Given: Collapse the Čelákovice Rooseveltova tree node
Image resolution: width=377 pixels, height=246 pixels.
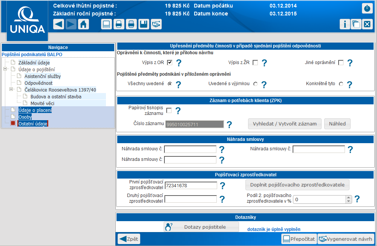Looking at the screenshot, I should [11, 89].
